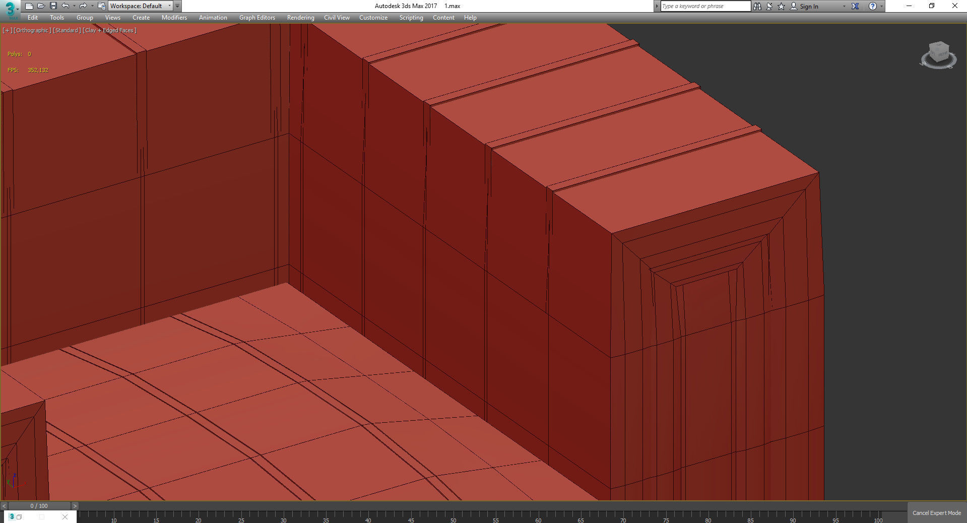Close the 3ds Max window
The height and width of the screenshot is (523, 967).
pyautogui.click(x=954, y=6)
